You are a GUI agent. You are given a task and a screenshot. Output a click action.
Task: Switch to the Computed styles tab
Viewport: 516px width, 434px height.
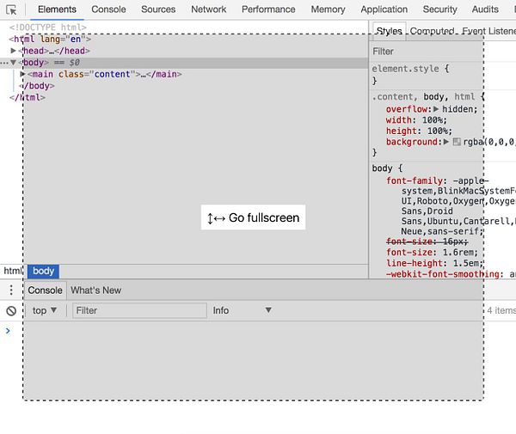(x=432, y=32)
